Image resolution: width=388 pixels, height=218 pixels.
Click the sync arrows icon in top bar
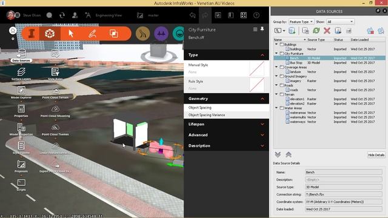62,15
